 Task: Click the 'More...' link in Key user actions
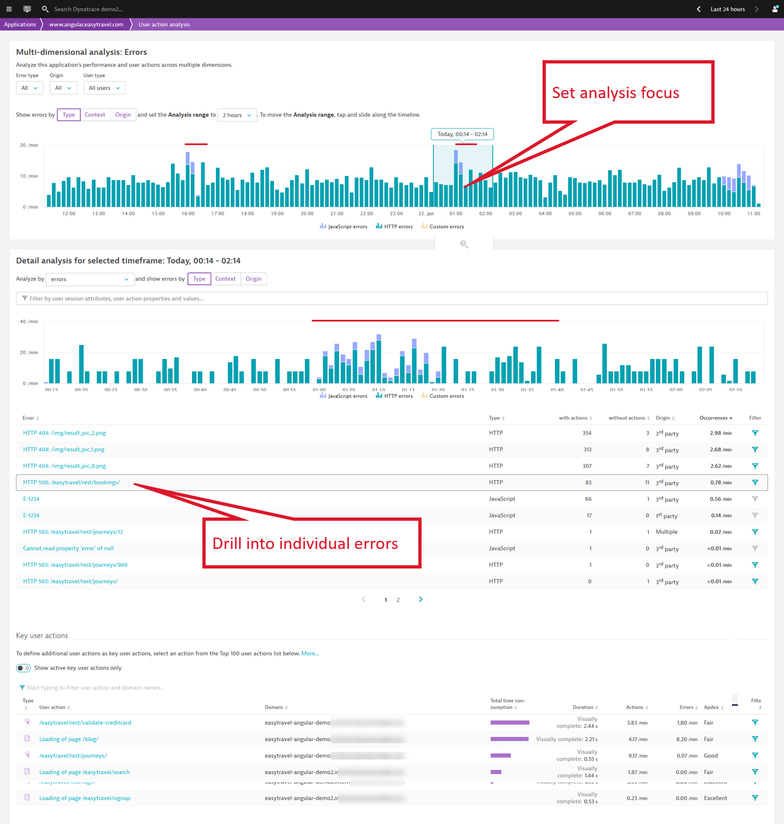310,653
